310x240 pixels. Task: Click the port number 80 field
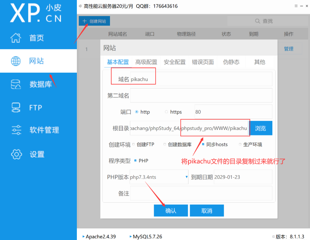click(x=233, y=112)
